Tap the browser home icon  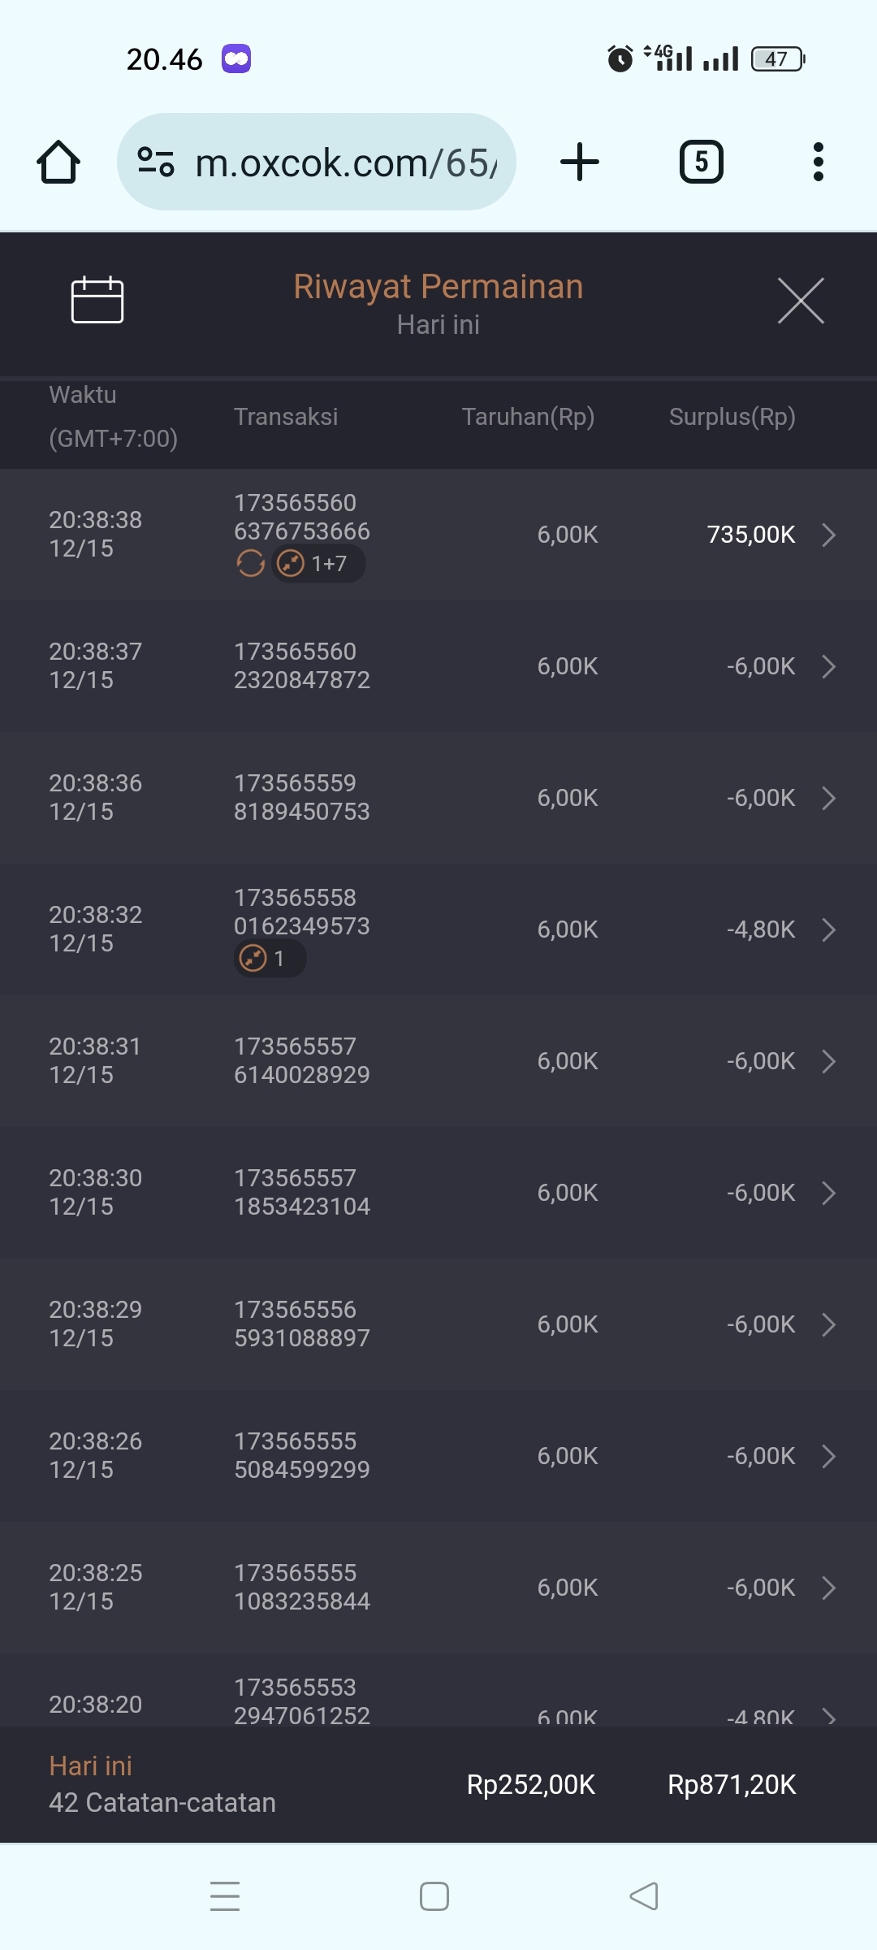click(x=58, y=162)
